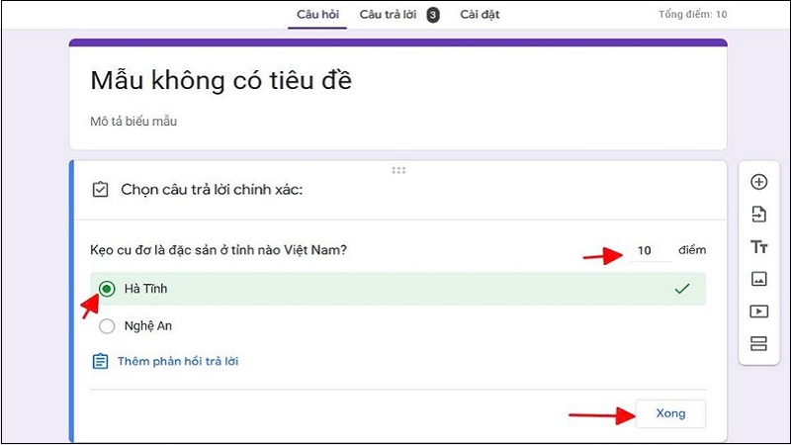
Task: Select the Hà Tĩnh radio button
Action: (x=107, y=289)
